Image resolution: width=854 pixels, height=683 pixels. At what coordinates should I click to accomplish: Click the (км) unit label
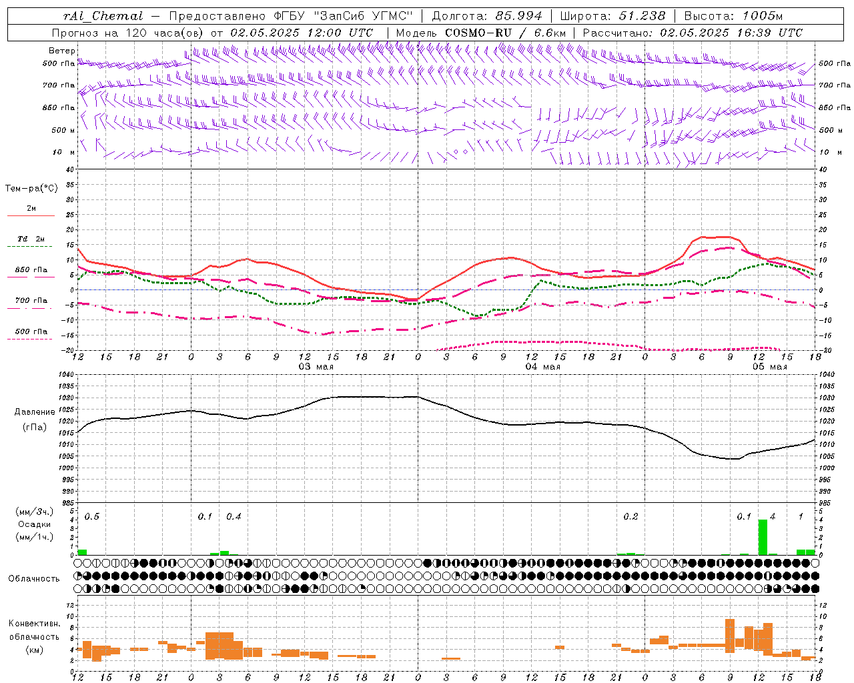pyautogui.click(x=34, y=650)
